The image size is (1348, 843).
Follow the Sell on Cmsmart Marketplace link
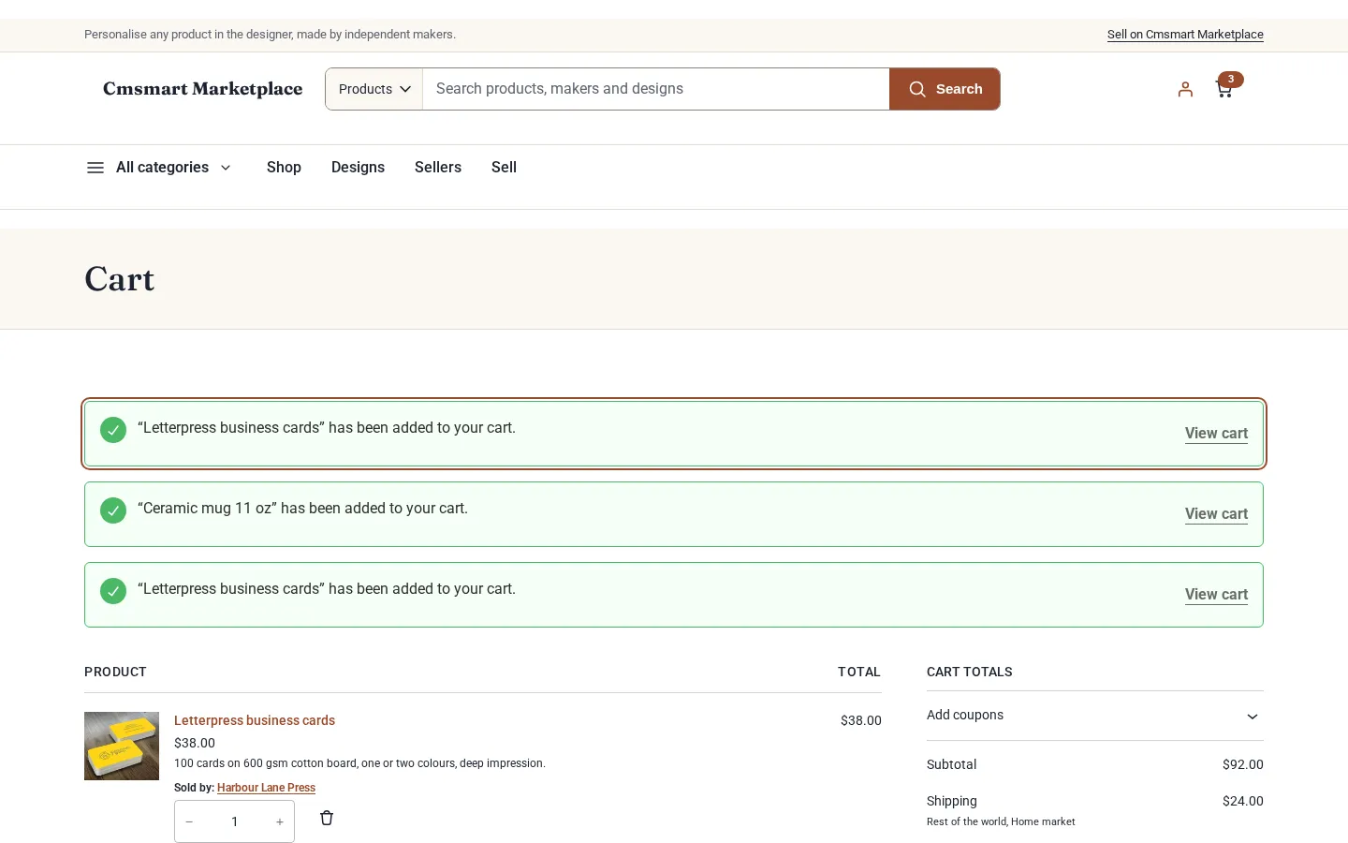tap(1185, 35)
